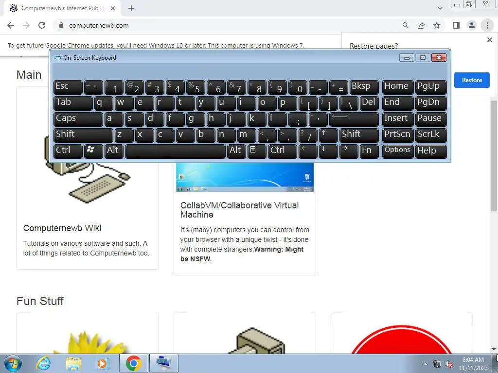Toggle the Fn key
This screenshot has width=498, height=373.
369,151
